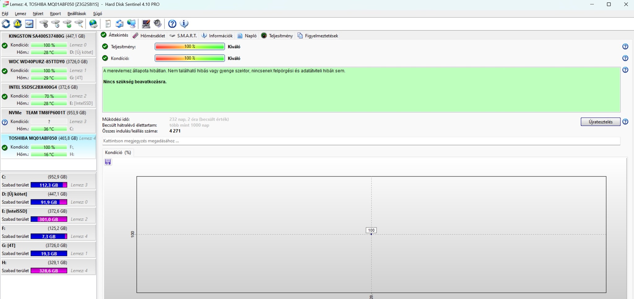Open the Súgó menu
Image resolution: width=634 pixels, height=299 pixels.
point(98,14)
